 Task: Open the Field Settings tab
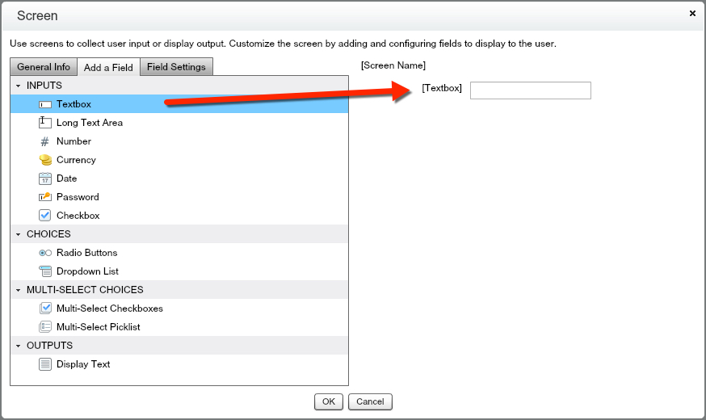point(176,67)
